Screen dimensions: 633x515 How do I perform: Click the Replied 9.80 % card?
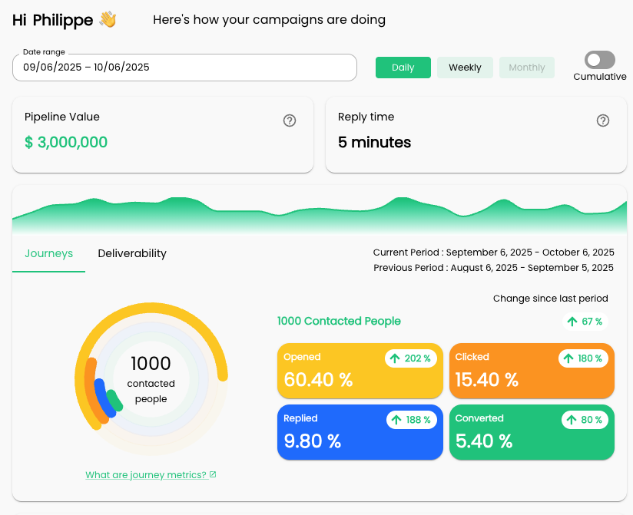point(360,432)
